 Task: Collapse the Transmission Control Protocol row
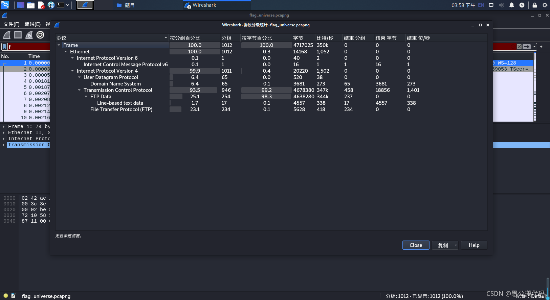click(x=79, y=90)
